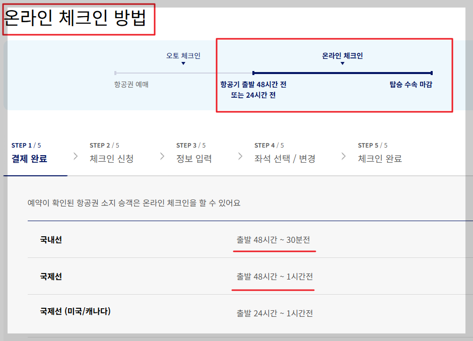Image resolution: width=473 pixels, height=341 pixels.
Task: Click the 국내선 row label
Action: click(51, 240)
